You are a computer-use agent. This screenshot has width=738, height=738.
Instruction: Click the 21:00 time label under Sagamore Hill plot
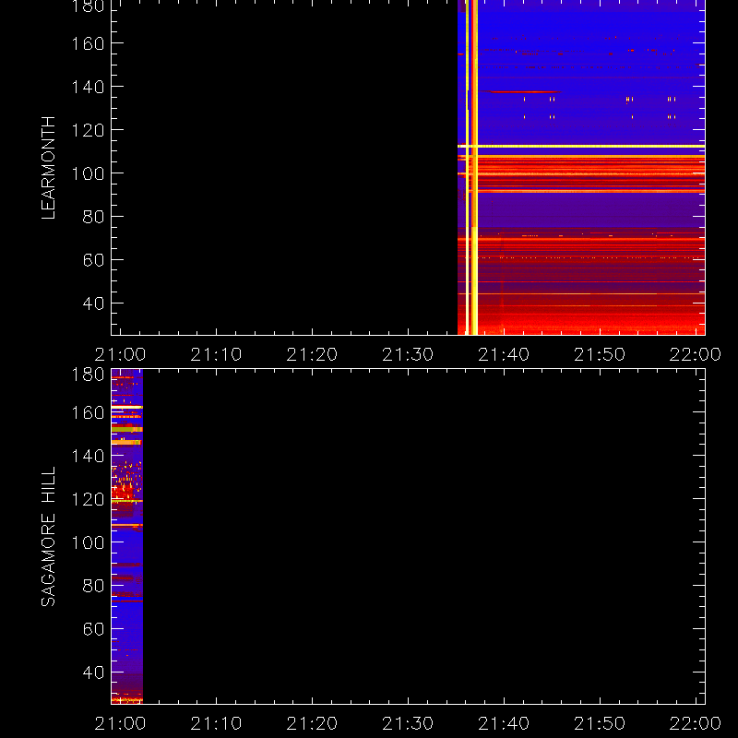point(120,723)
